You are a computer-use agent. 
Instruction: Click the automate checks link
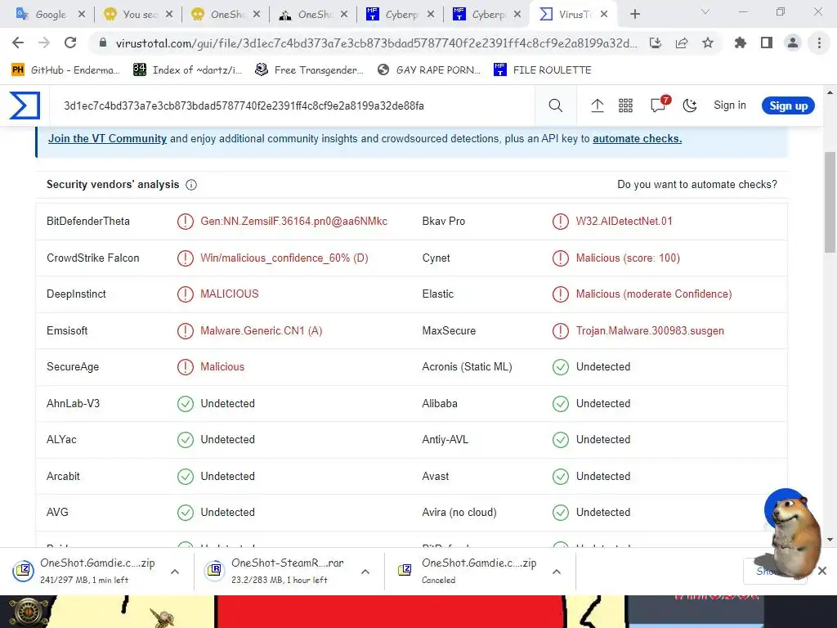(638, 139)
